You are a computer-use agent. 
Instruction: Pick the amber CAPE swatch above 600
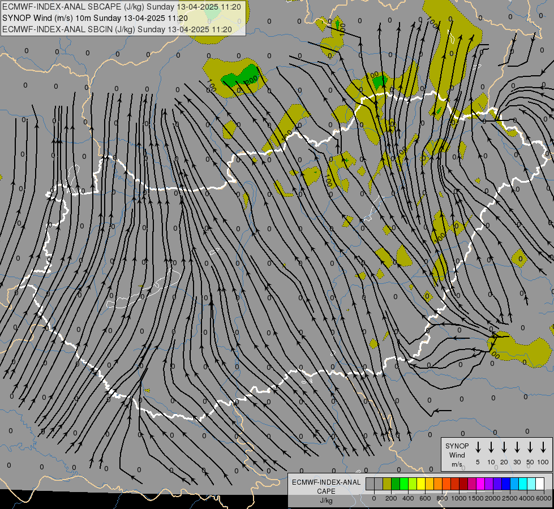pyautogui.click(x=430, y=484)
